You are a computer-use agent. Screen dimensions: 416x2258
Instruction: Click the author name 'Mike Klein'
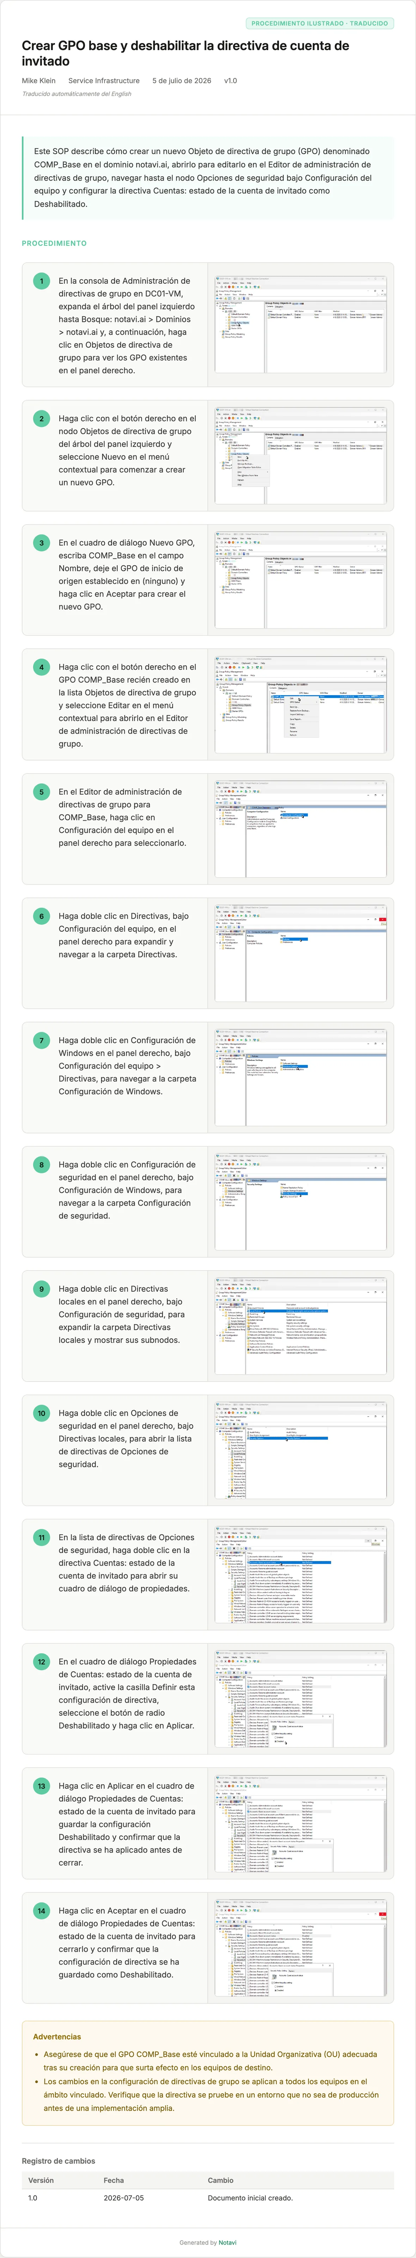[x=38, y=81]
